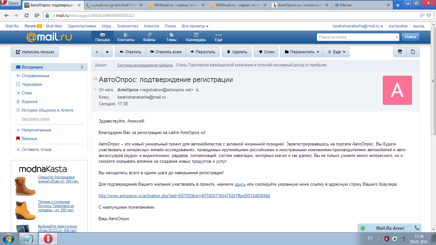This screenshot has height=245, width=436.
Task: Bookmark page with heart icon
Action: (x=429, y=15)
